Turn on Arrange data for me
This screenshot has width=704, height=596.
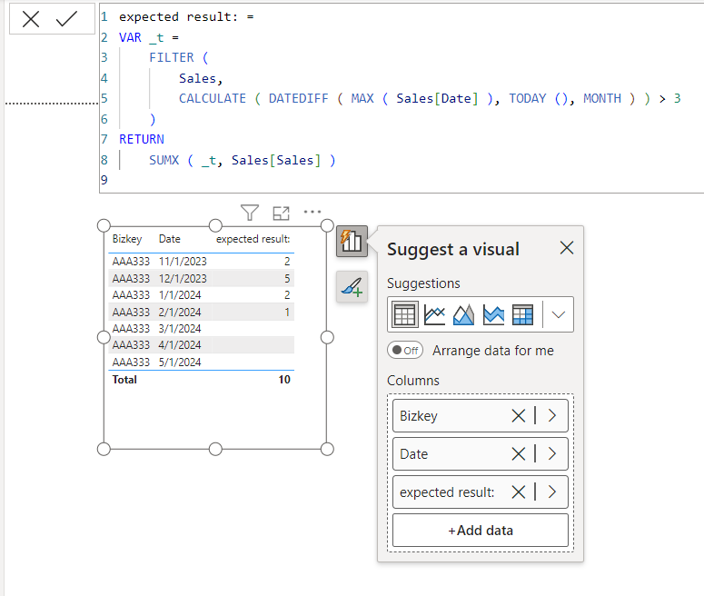(x=405, y=351)
